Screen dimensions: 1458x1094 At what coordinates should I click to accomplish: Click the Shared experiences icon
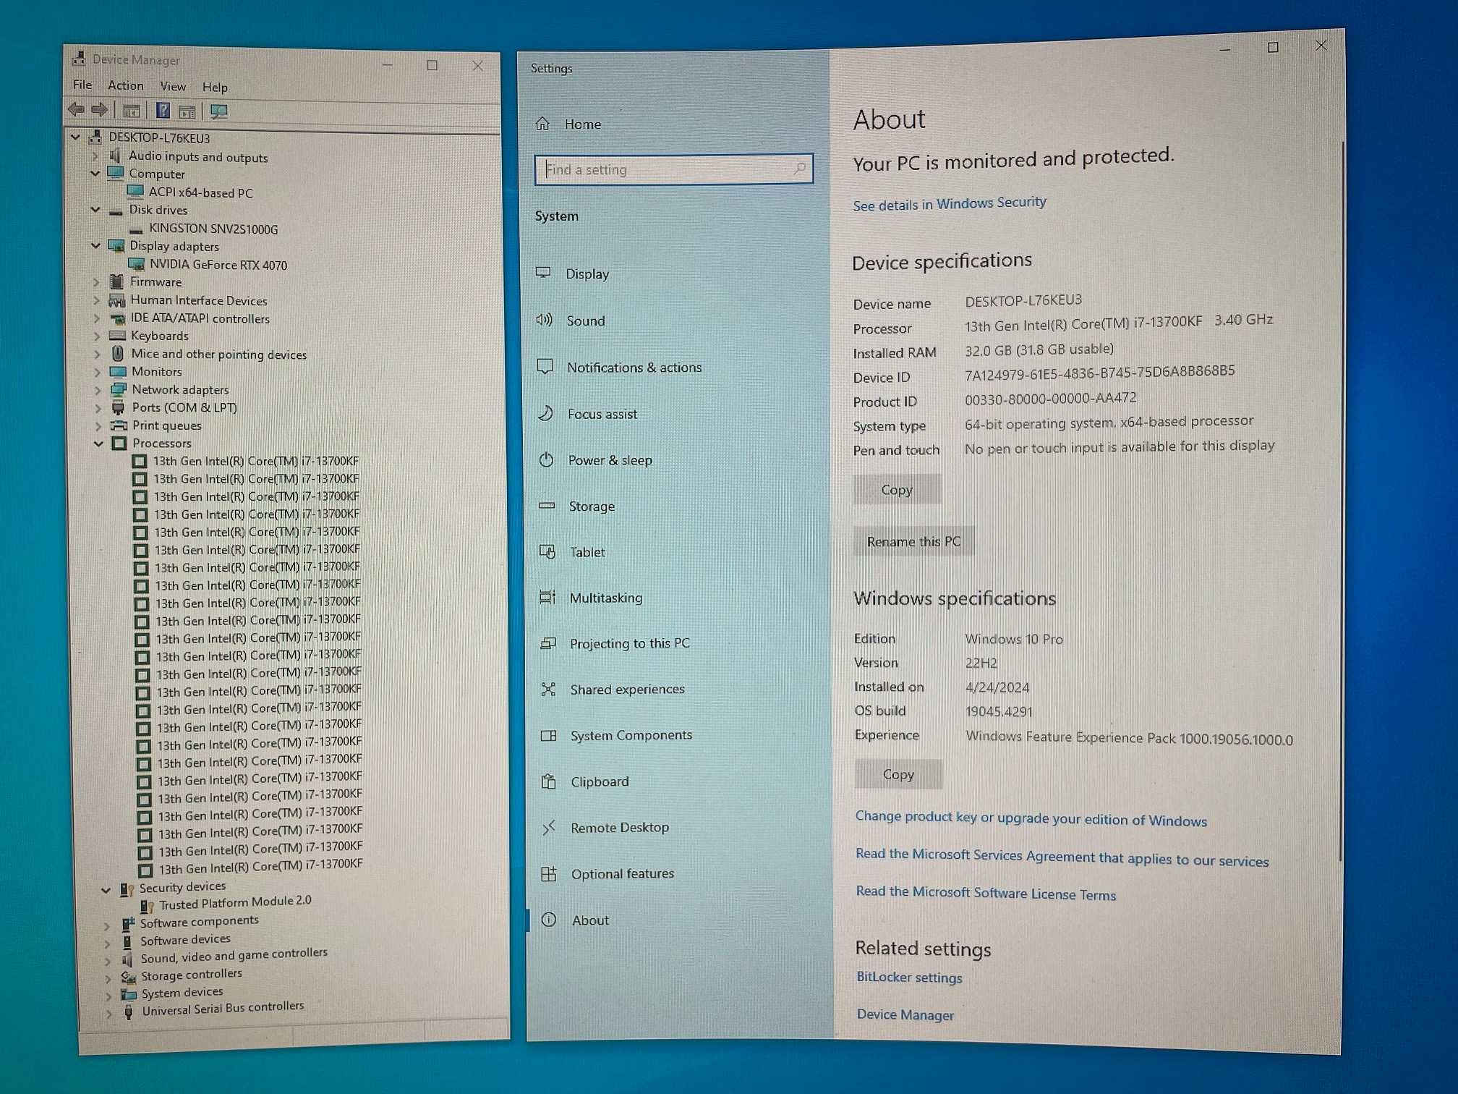pyautogui.click(x=548, y=689)
